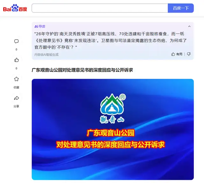Click the 收藏 label
204x183 pixels.
(16, 88)
